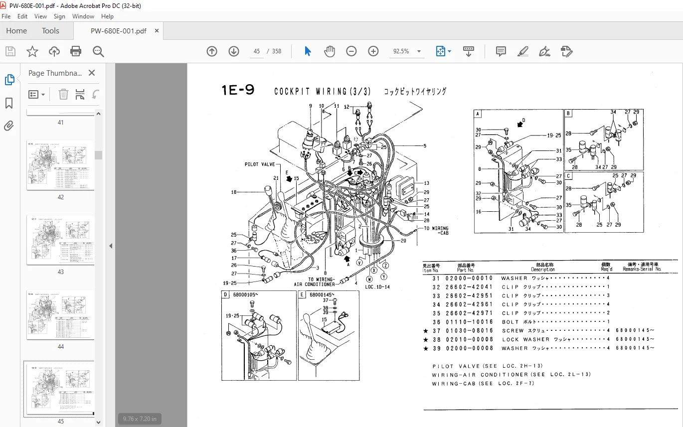The image size is (683, 427).
Task: Click part number 02000-00010
Action: (469, 278)
